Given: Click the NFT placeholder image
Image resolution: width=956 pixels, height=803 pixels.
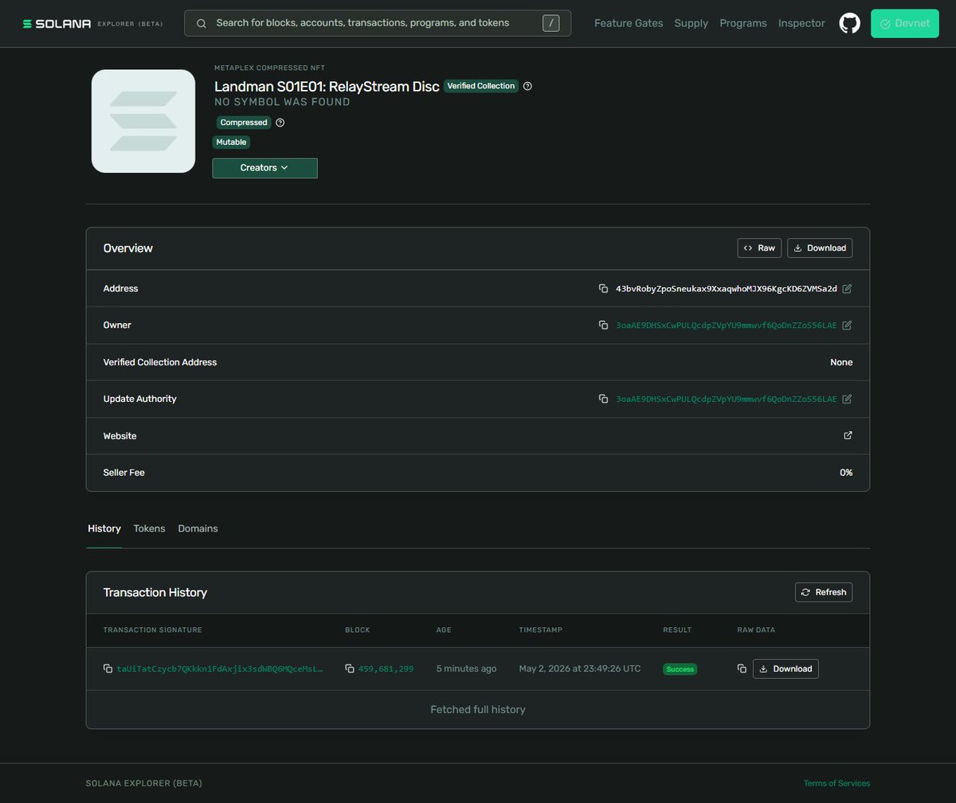Looking at the screenshot, I should 143,121.
